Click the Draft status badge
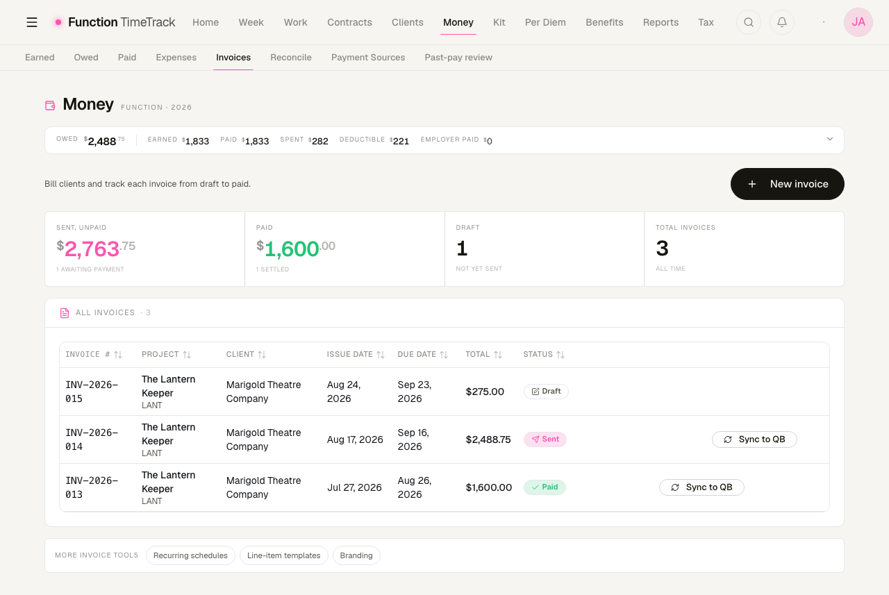Viewport: 889px width, 595px height. (546, 392)
